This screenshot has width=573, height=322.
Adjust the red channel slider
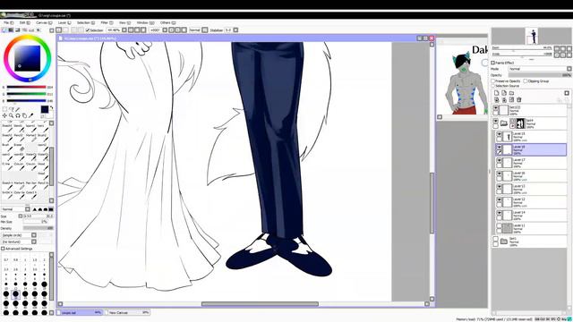26,88
